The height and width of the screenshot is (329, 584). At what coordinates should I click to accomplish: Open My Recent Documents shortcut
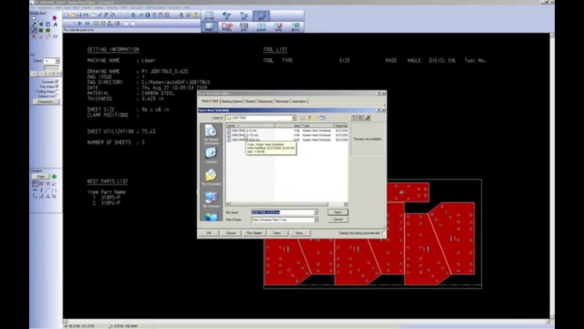(211, 135)
